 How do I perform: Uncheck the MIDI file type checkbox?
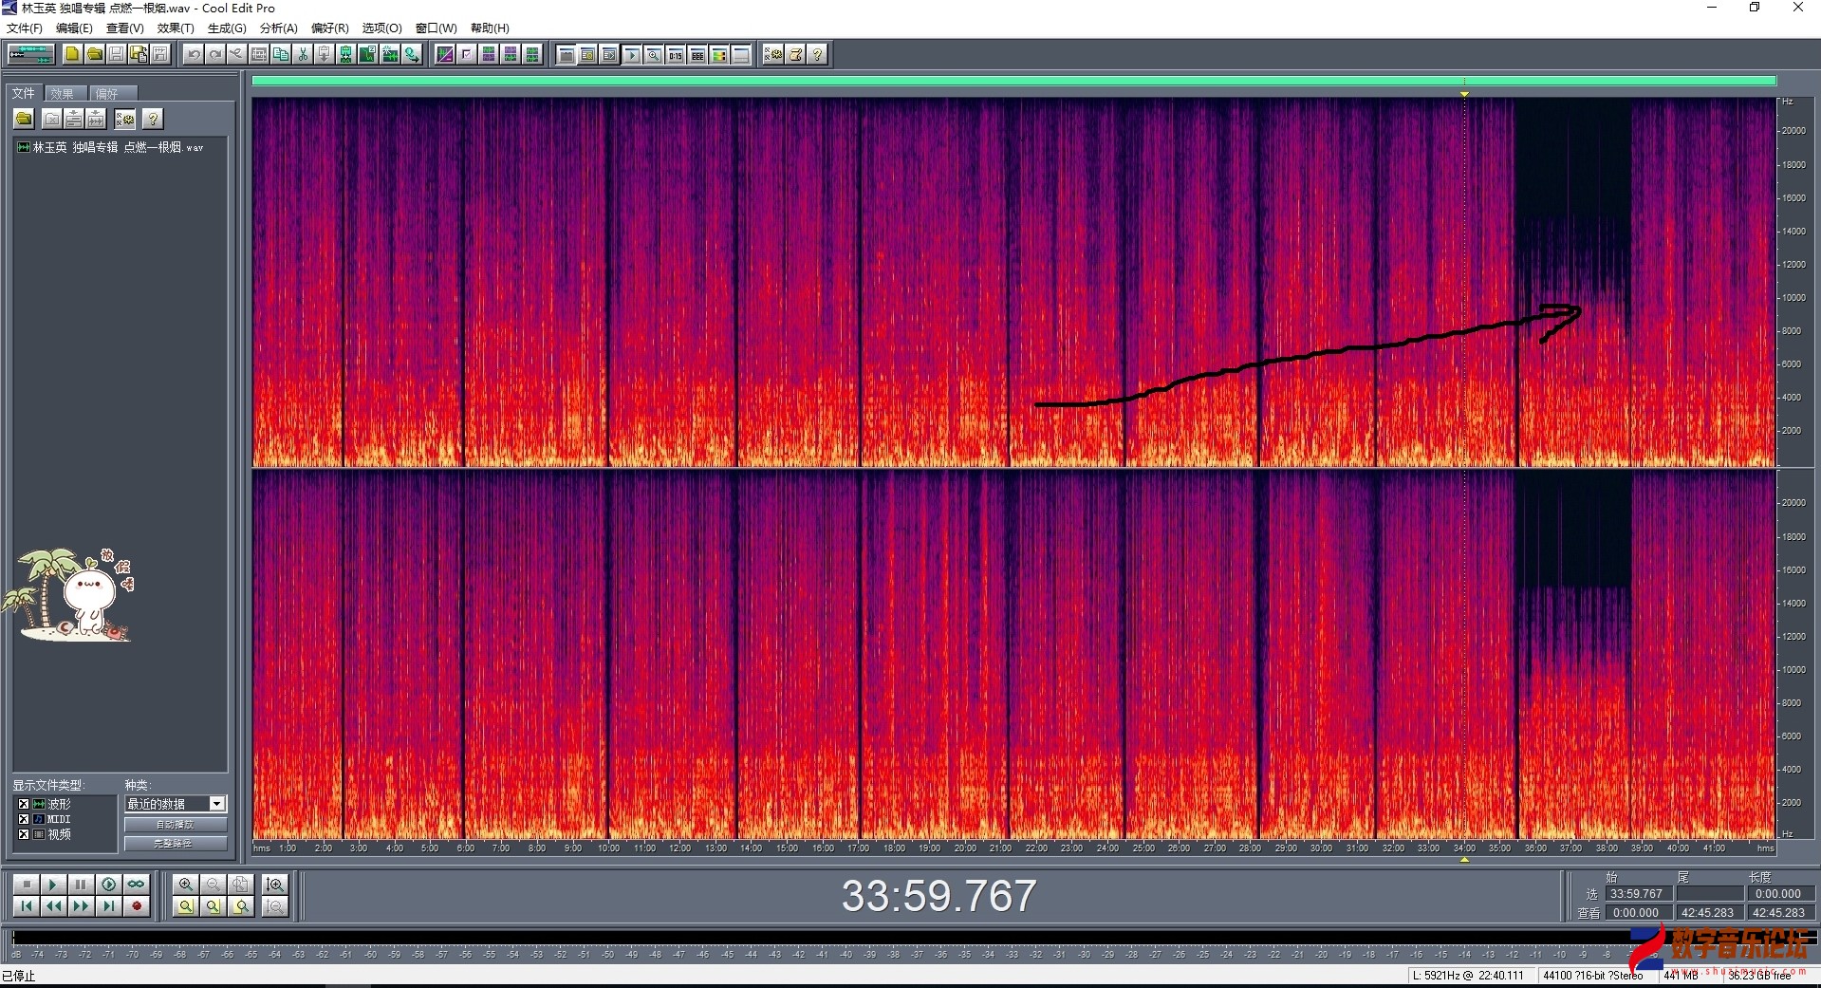pos(24,819)
